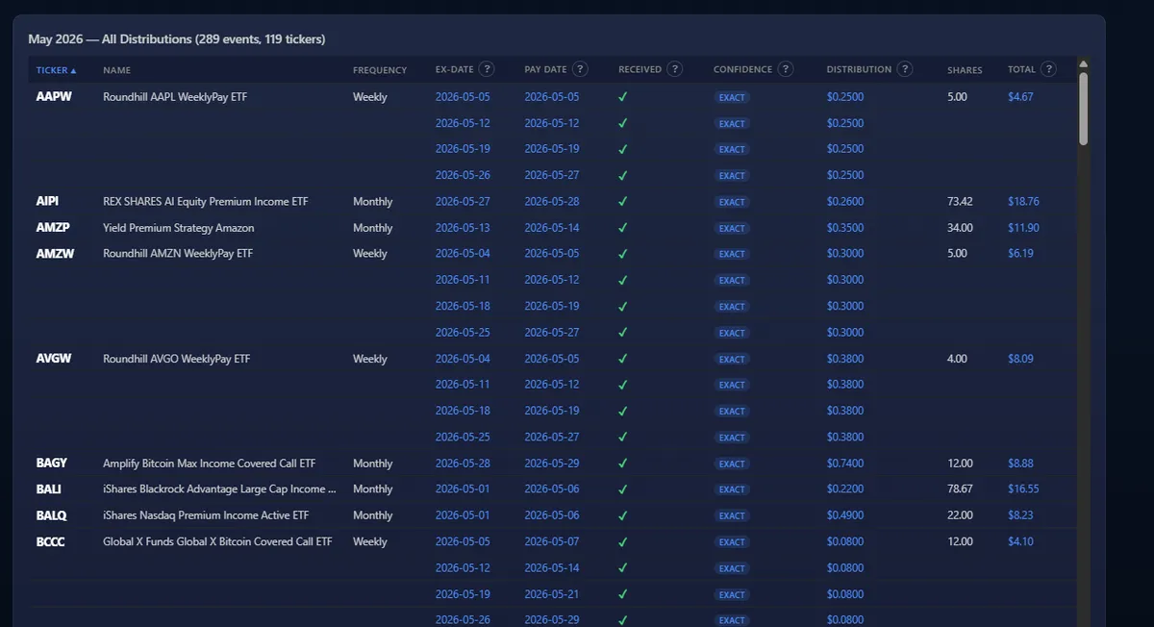Click the received checkmark in the AIPI row
This screenshot has height=627, width=1154.
coord(623,202)
